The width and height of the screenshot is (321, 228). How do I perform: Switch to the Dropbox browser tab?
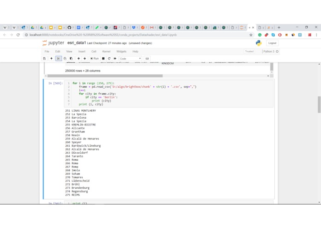pyautogui.click(x=134, y=27)
